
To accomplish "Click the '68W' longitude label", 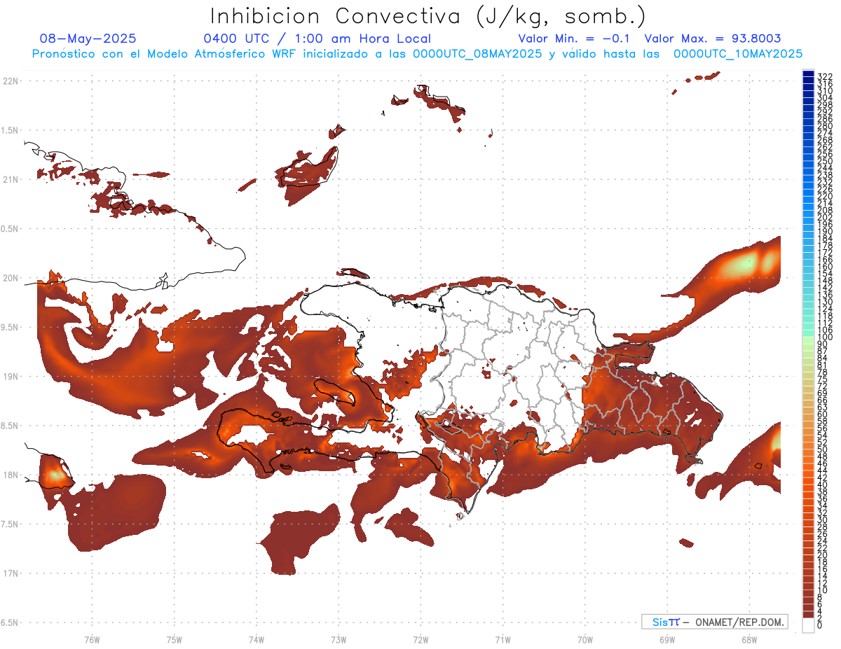I will click(749, 639).
